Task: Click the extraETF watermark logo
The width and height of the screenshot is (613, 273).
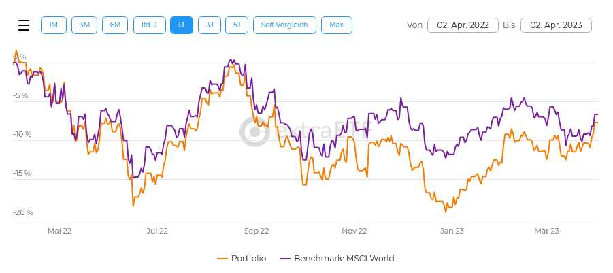Action: (254, 131)
